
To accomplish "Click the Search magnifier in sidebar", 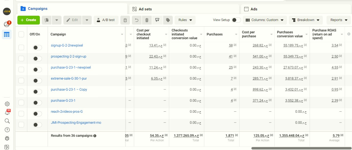I will point(7,121).
